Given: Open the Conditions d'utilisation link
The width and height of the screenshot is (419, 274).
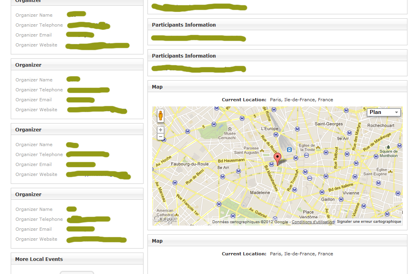Looking at the screenshot, I should tap(313, 222).
